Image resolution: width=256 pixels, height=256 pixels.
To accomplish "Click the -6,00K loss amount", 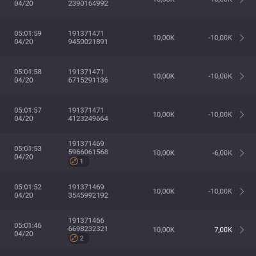I will click(x=222, y=153).
